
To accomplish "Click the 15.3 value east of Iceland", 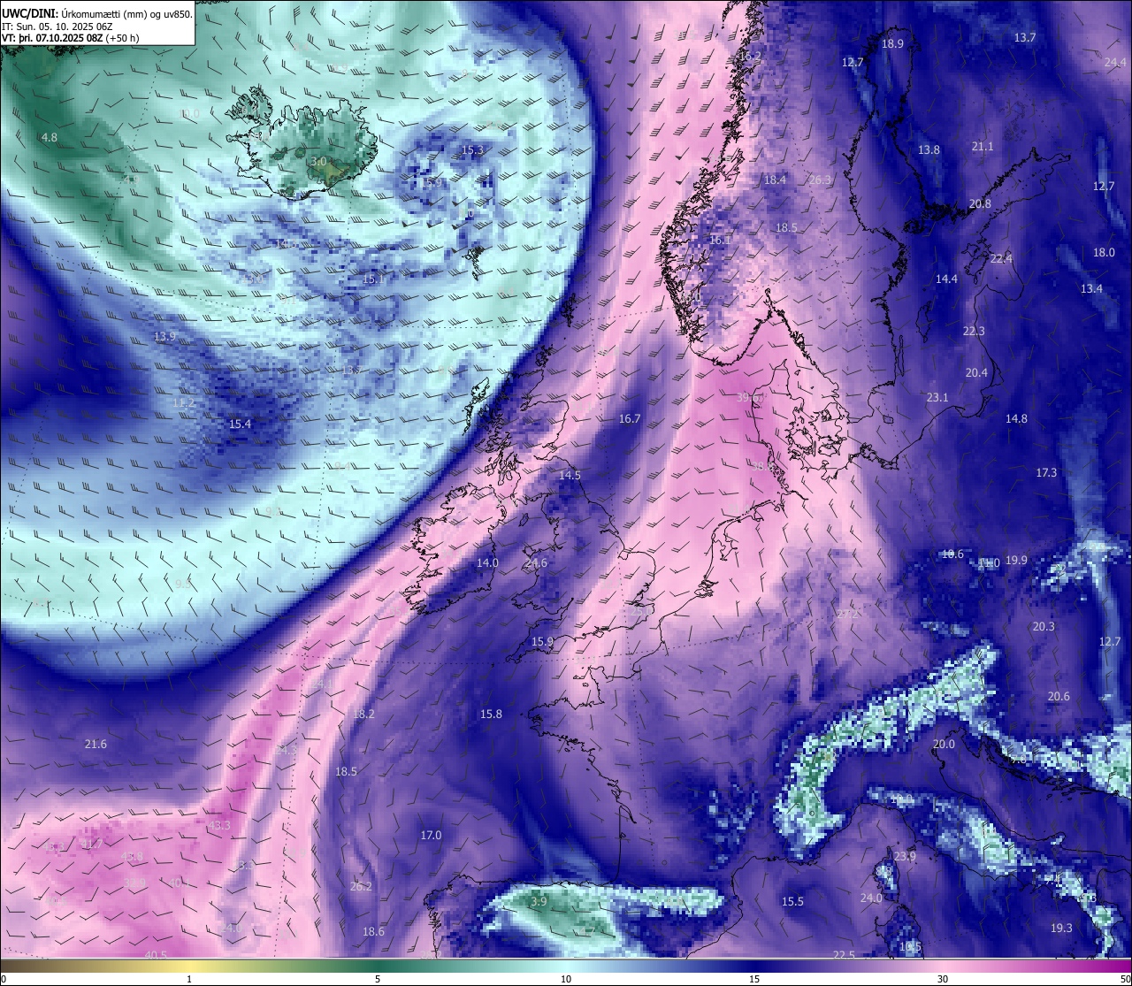I will 473,150.
